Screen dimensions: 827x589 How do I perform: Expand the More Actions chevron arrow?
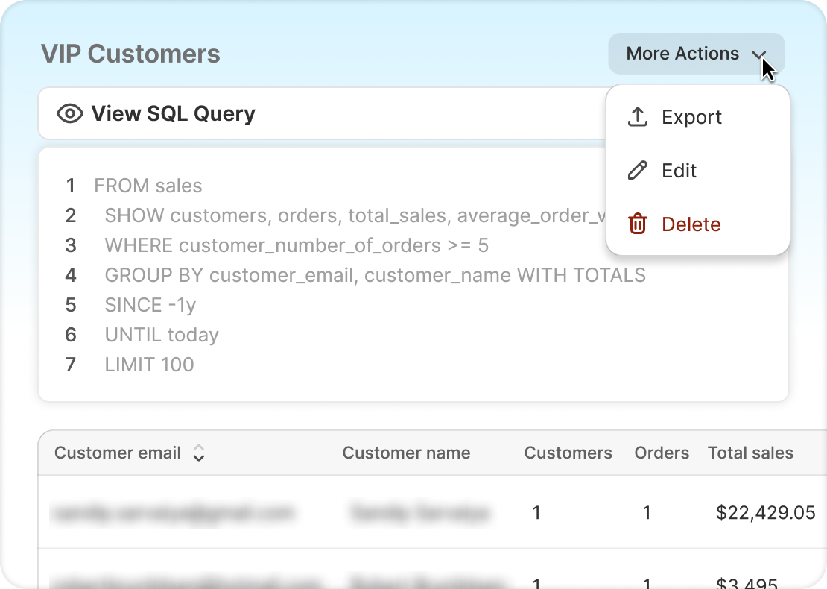758,54
